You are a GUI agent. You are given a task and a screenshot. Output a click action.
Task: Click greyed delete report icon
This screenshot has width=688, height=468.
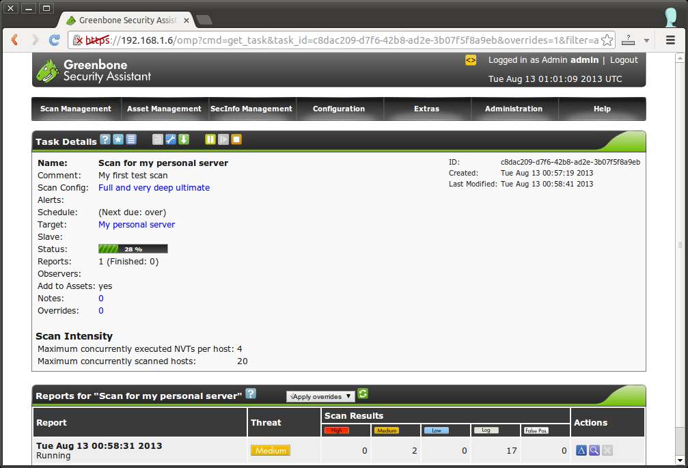pos(607,450)
